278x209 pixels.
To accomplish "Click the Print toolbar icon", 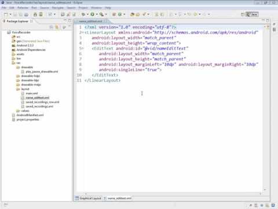I will click(26, 15).
